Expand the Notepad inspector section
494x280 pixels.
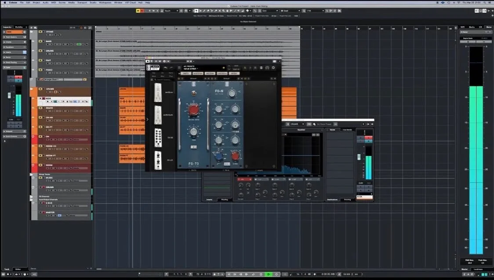15,131
